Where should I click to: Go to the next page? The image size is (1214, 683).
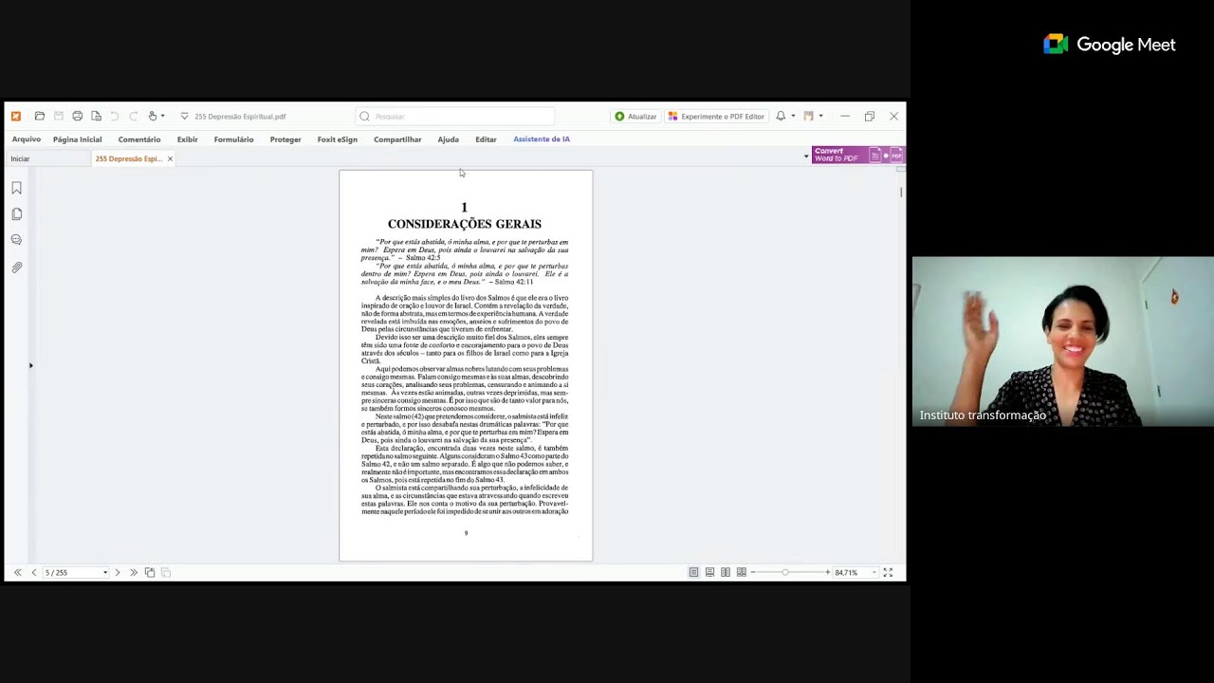[x=118, y=572]
